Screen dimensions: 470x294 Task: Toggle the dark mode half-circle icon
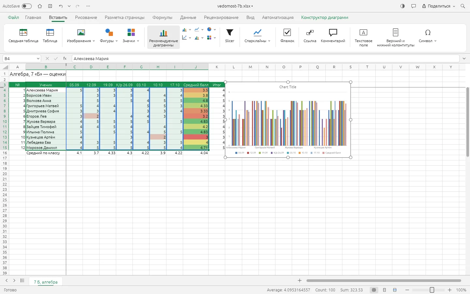tap(402, 6)
